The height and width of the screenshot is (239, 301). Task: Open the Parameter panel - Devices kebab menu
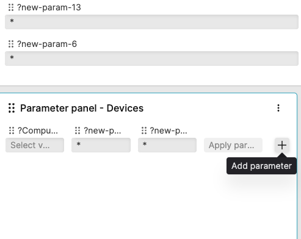pos(278,108)
